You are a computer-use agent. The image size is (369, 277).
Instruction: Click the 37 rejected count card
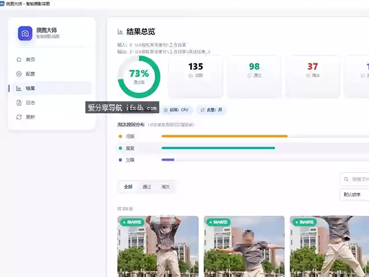click(x=312, y=77)
